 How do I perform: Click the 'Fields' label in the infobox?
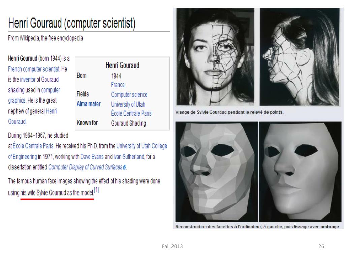83,94
